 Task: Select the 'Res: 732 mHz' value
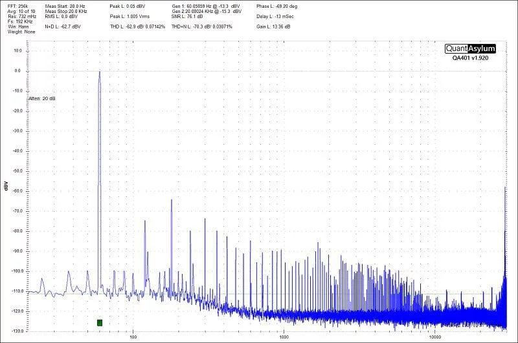coord(22,17)
